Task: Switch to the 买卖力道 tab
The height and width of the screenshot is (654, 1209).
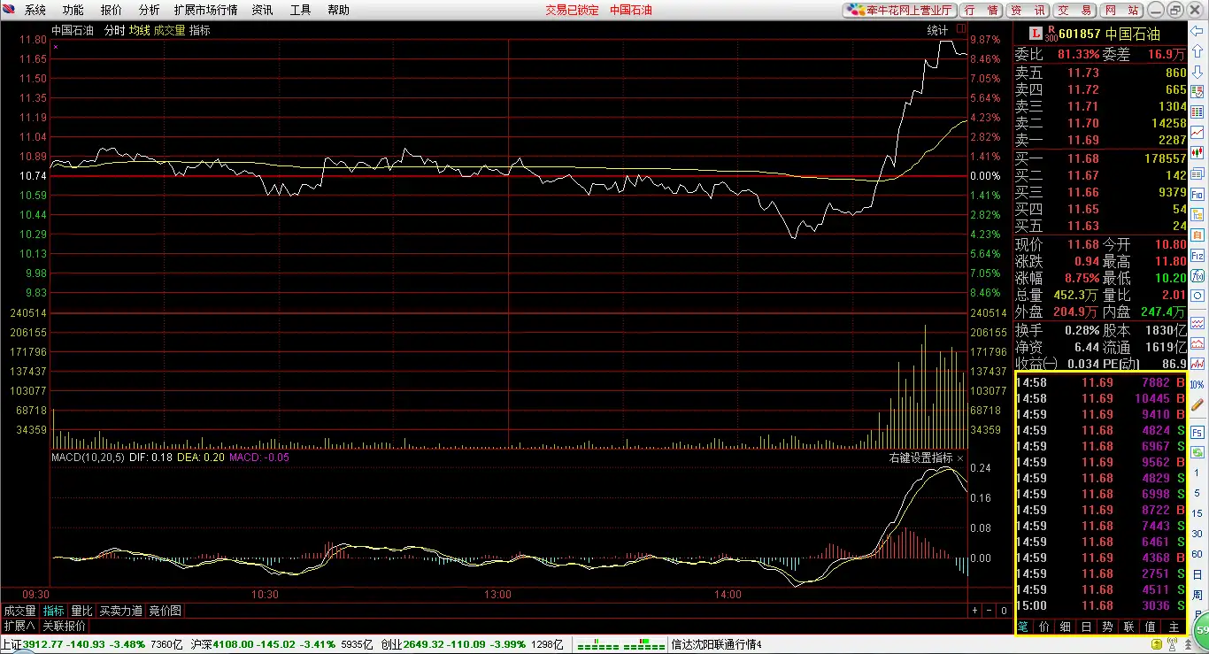Action: 120,611
